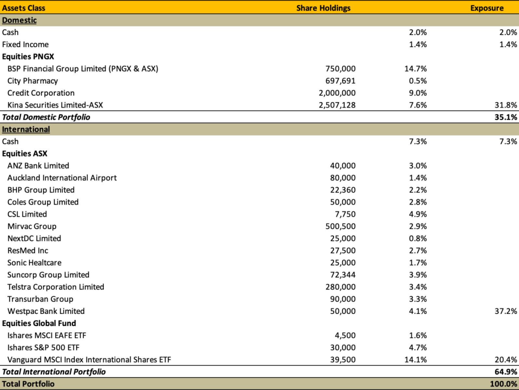Select the Coles Group Limited row
519x390 pixels.
pos(259,202)
